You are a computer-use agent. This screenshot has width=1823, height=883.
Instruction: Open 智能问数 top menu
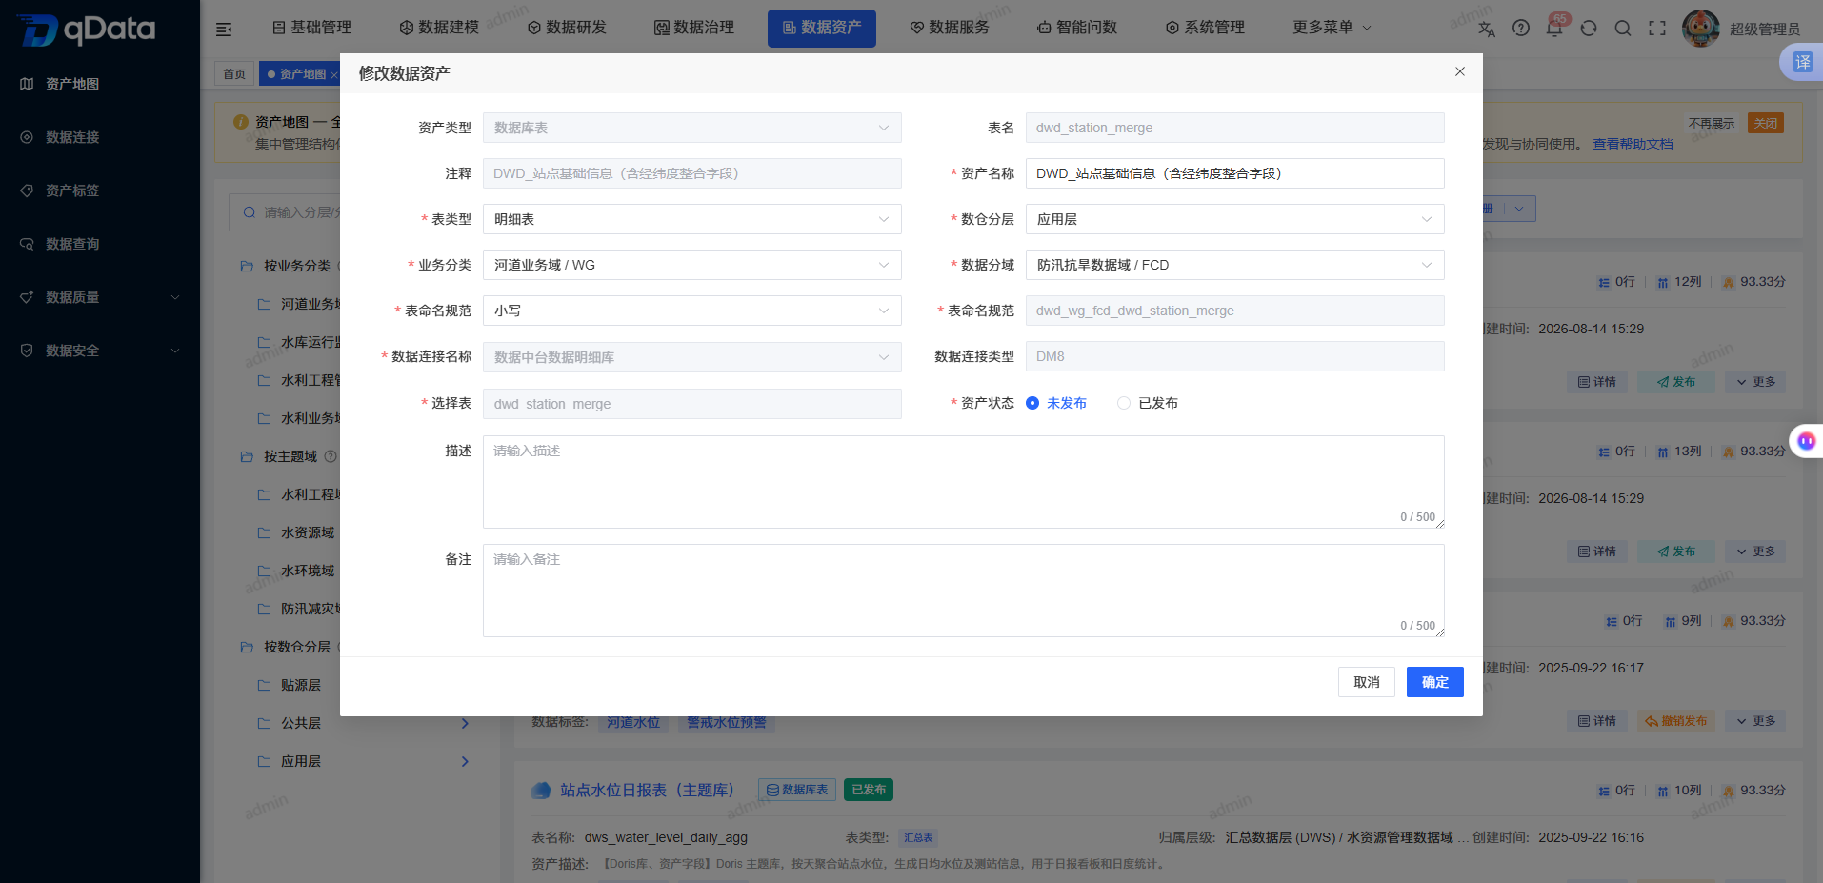click(x=1077, y=28)
